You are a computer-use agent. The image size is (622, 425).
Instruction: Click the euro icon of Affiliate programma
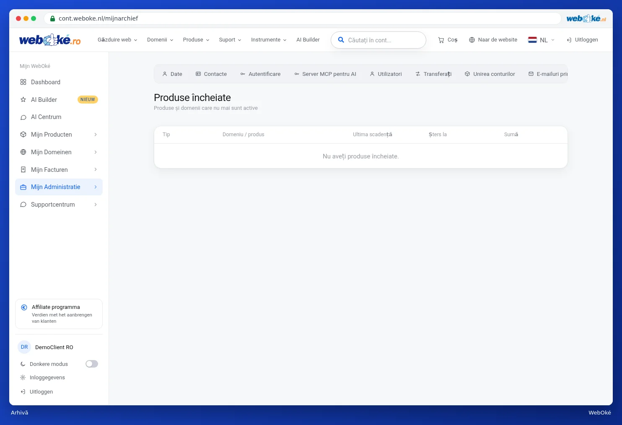tap(24, 307)
